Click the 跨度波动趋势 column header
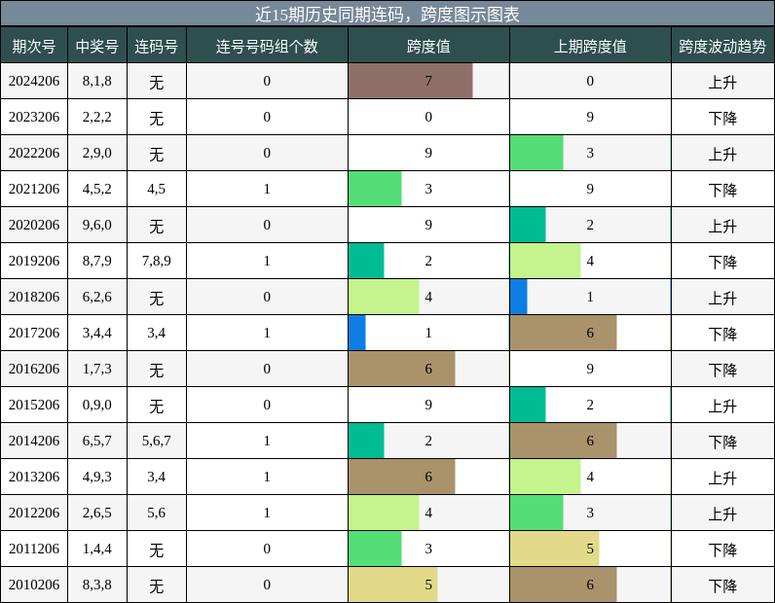775x603 pixels. pos(722,46)
